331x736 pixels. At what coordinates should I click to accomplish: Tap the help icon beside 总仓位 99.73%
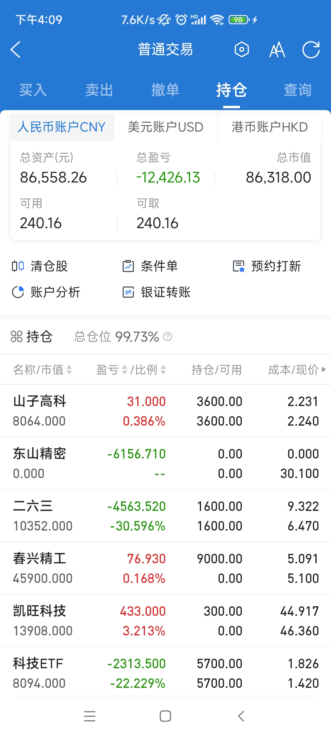tap(168, 337)
